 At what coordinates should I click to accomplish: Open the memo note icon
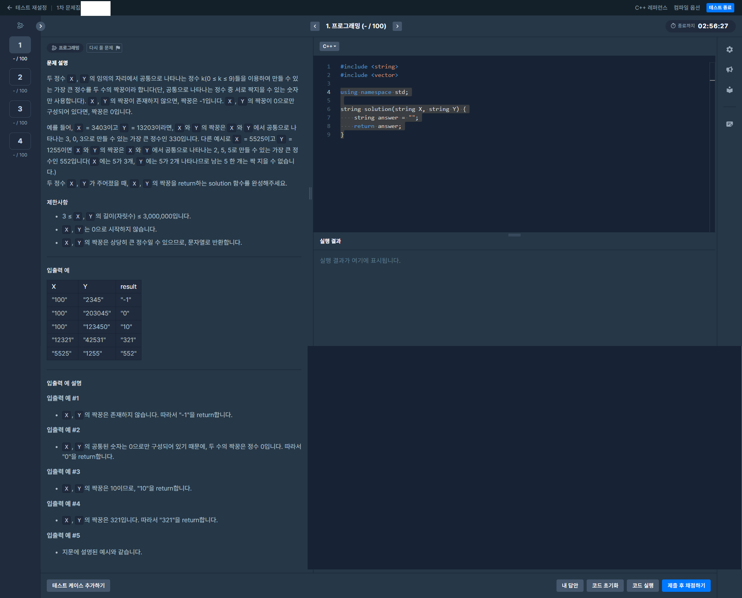(x=729, y=124)
